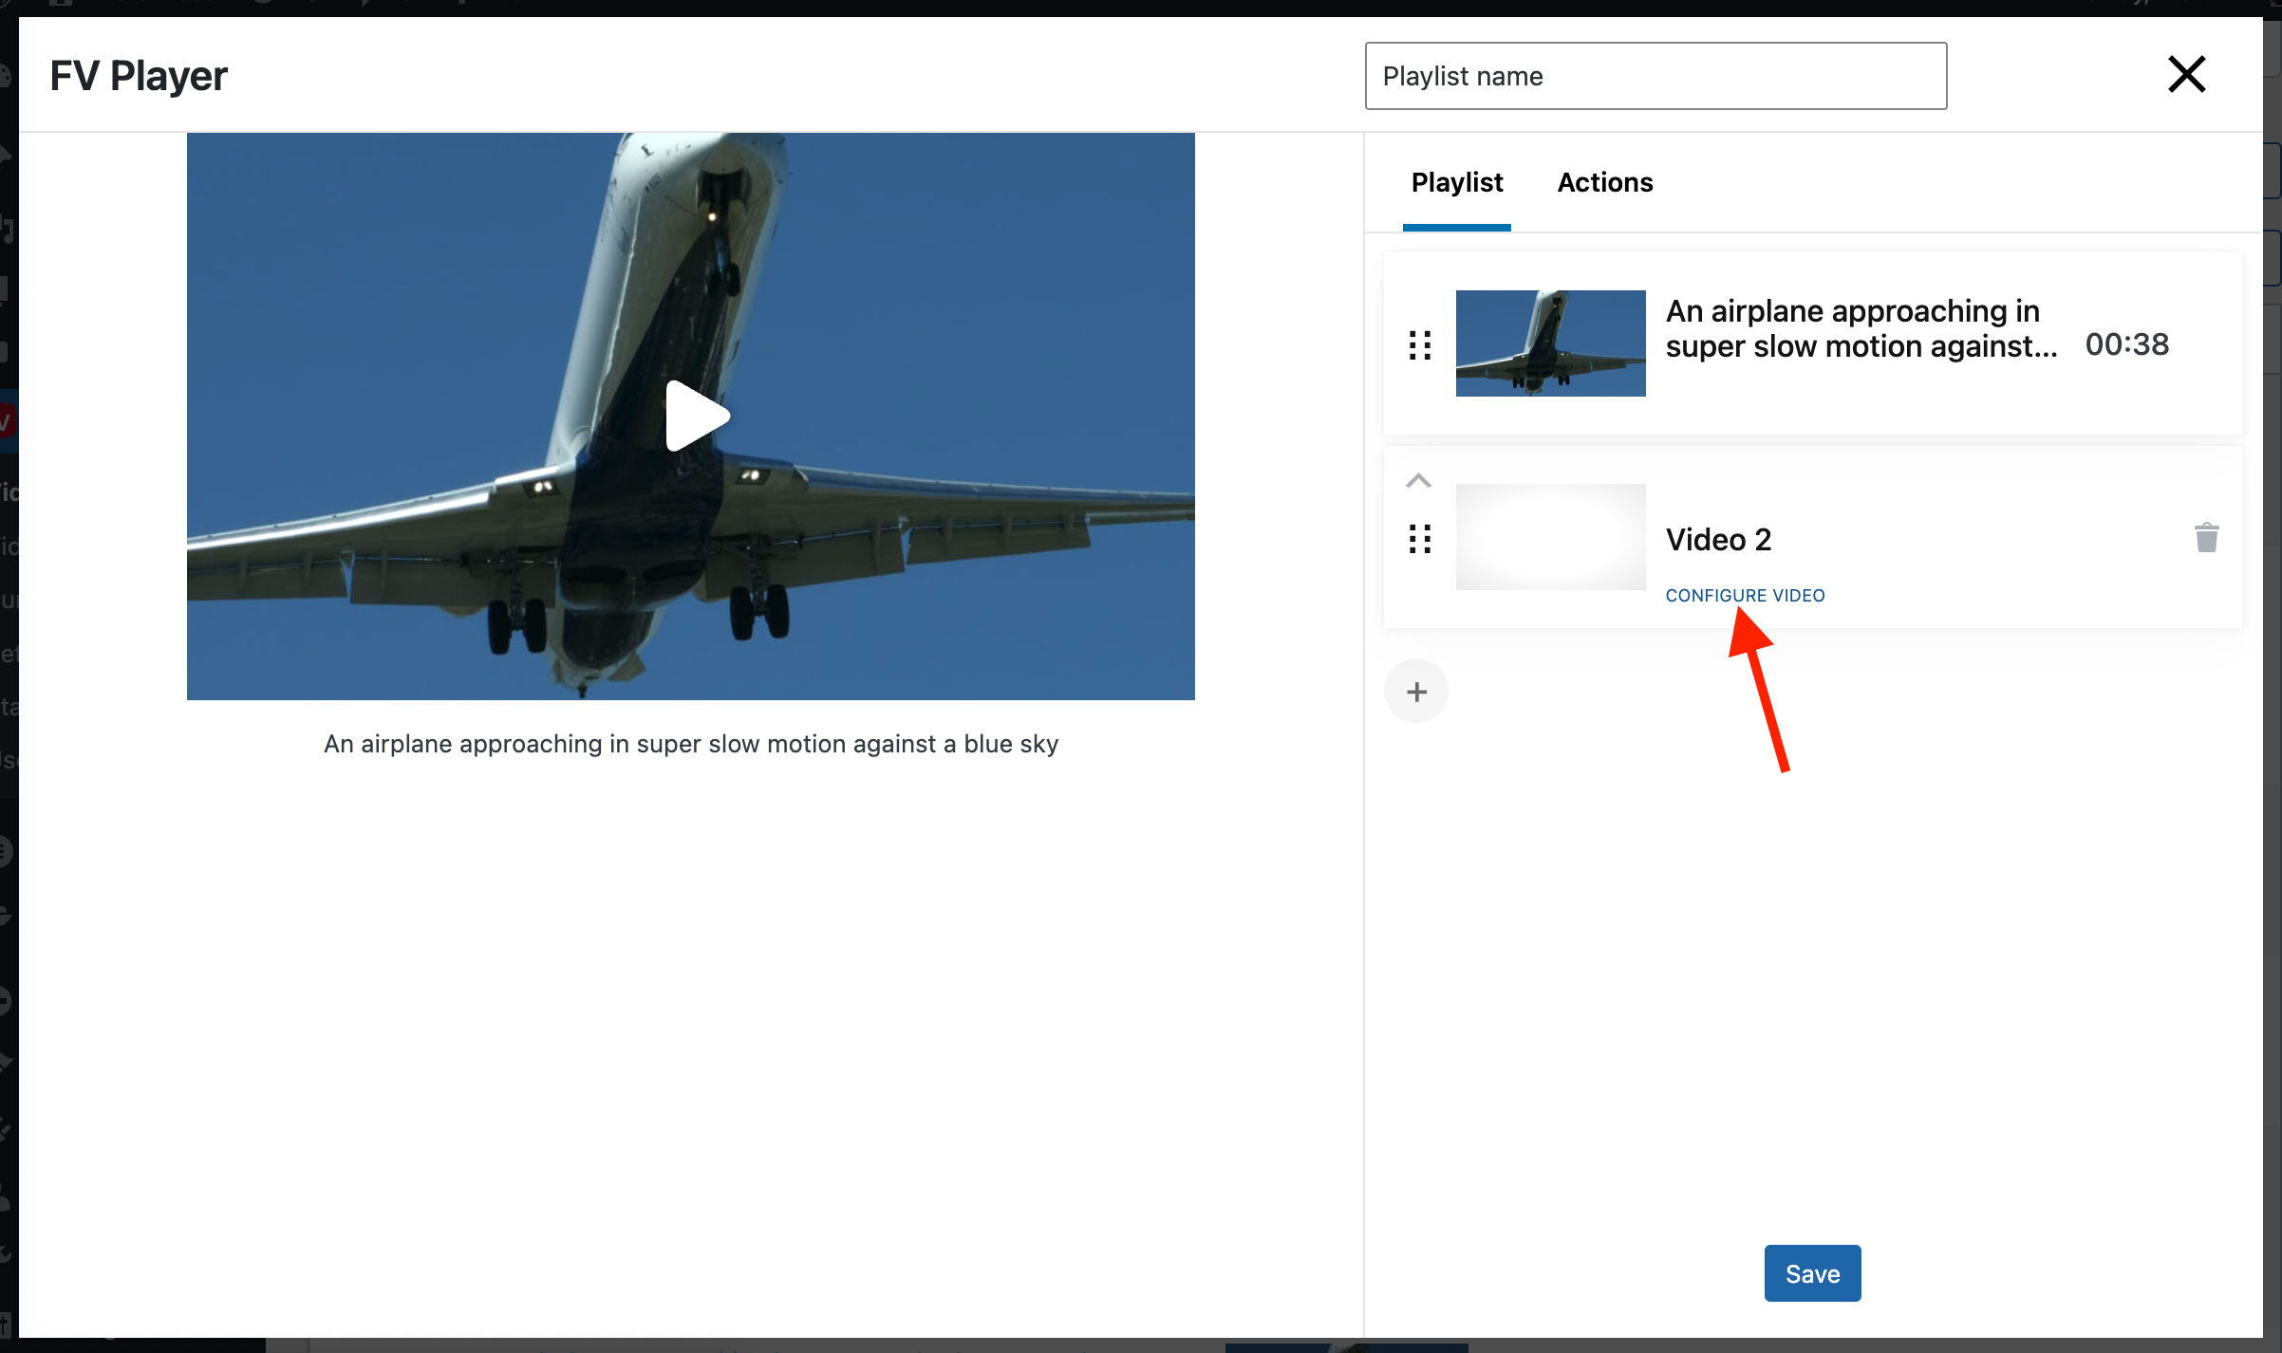Click the Playlist name input field
Viewport: 2282px width, 1353px height.
coord(1655,76)
